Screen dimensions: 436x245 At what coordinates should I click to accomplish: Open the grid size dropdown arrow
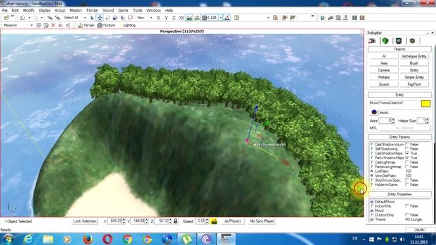221,18
